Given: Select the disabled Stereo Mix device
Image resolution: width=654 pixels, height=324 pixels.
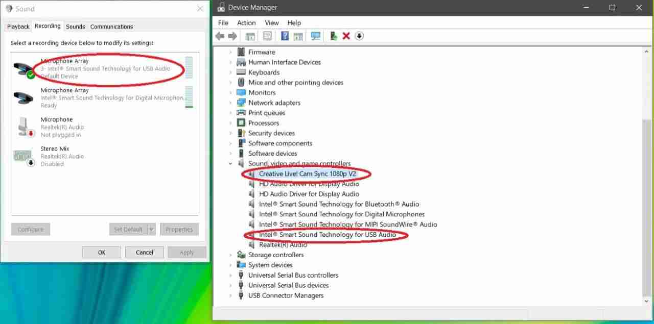Looking at the screenshot, I should click(77, 156).
